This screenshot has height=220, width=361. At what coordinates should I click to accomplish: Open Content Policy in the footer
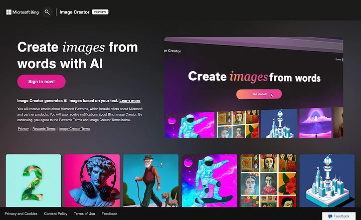coord(56,214)
